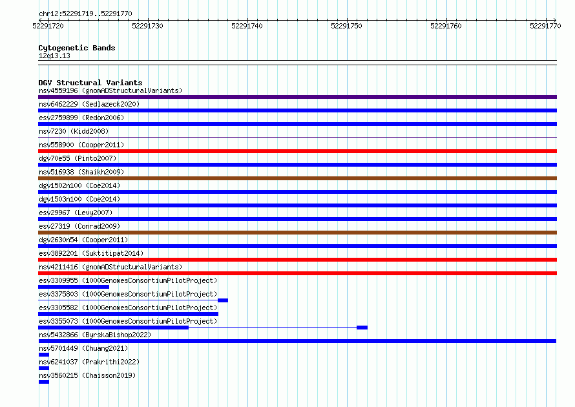Open the dgv1503n100 (Coe2014) label

pos(79,199)
